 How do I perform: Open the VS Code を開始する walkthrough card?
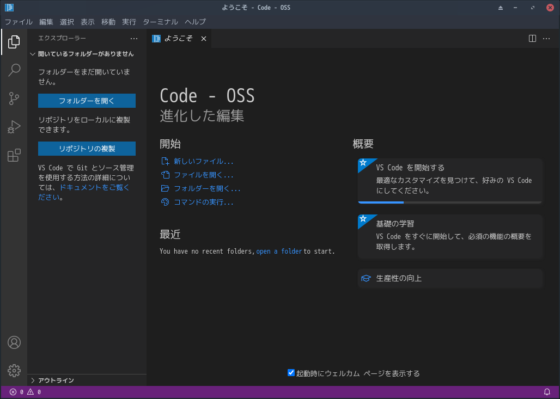click(449, 181)
